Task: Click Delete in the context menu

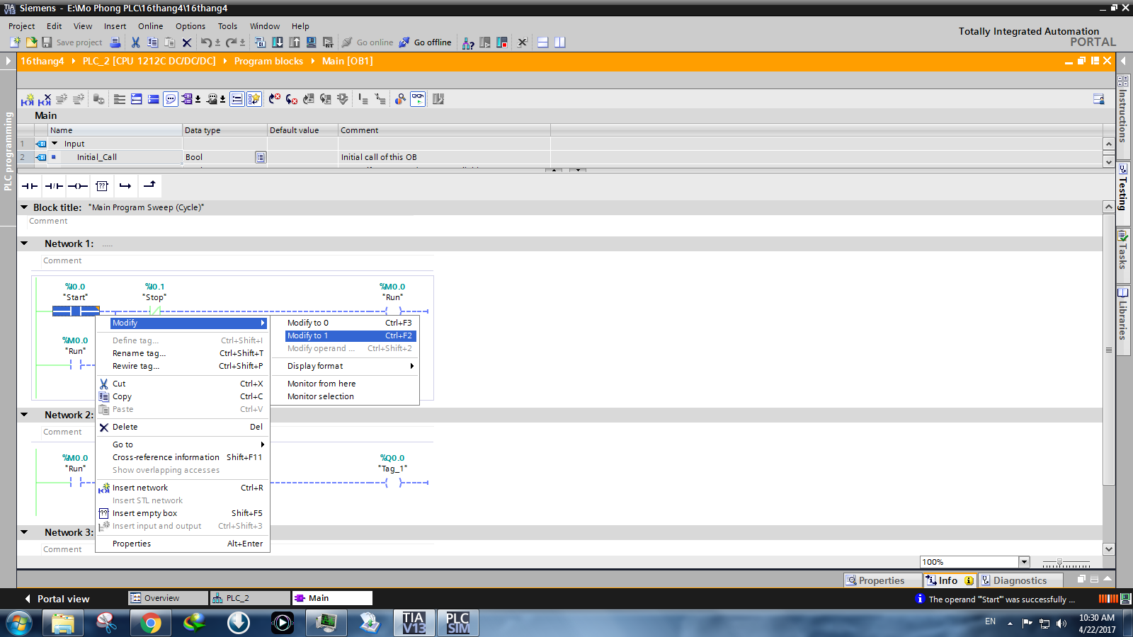Action: pyautogui.click(x=183, y=427)
